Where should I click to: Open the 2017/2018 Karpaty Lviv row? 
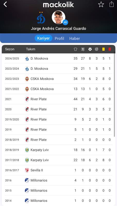(58, 160)
